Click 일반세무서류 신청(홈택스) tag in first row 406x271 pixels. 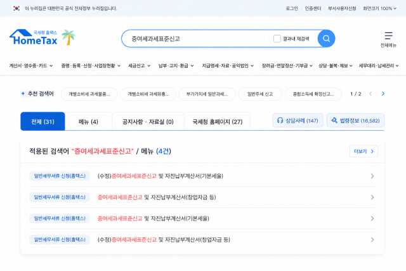coord(60,176)
